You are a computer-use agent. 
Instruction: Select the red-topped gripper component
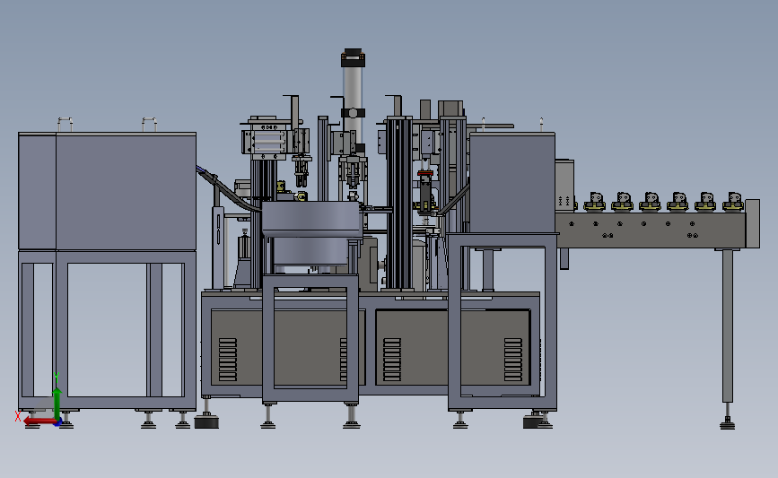pos(425,190)
